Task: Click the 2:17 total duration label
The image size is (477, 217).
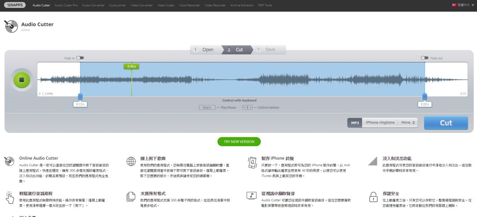Action: tap(463, 94)
